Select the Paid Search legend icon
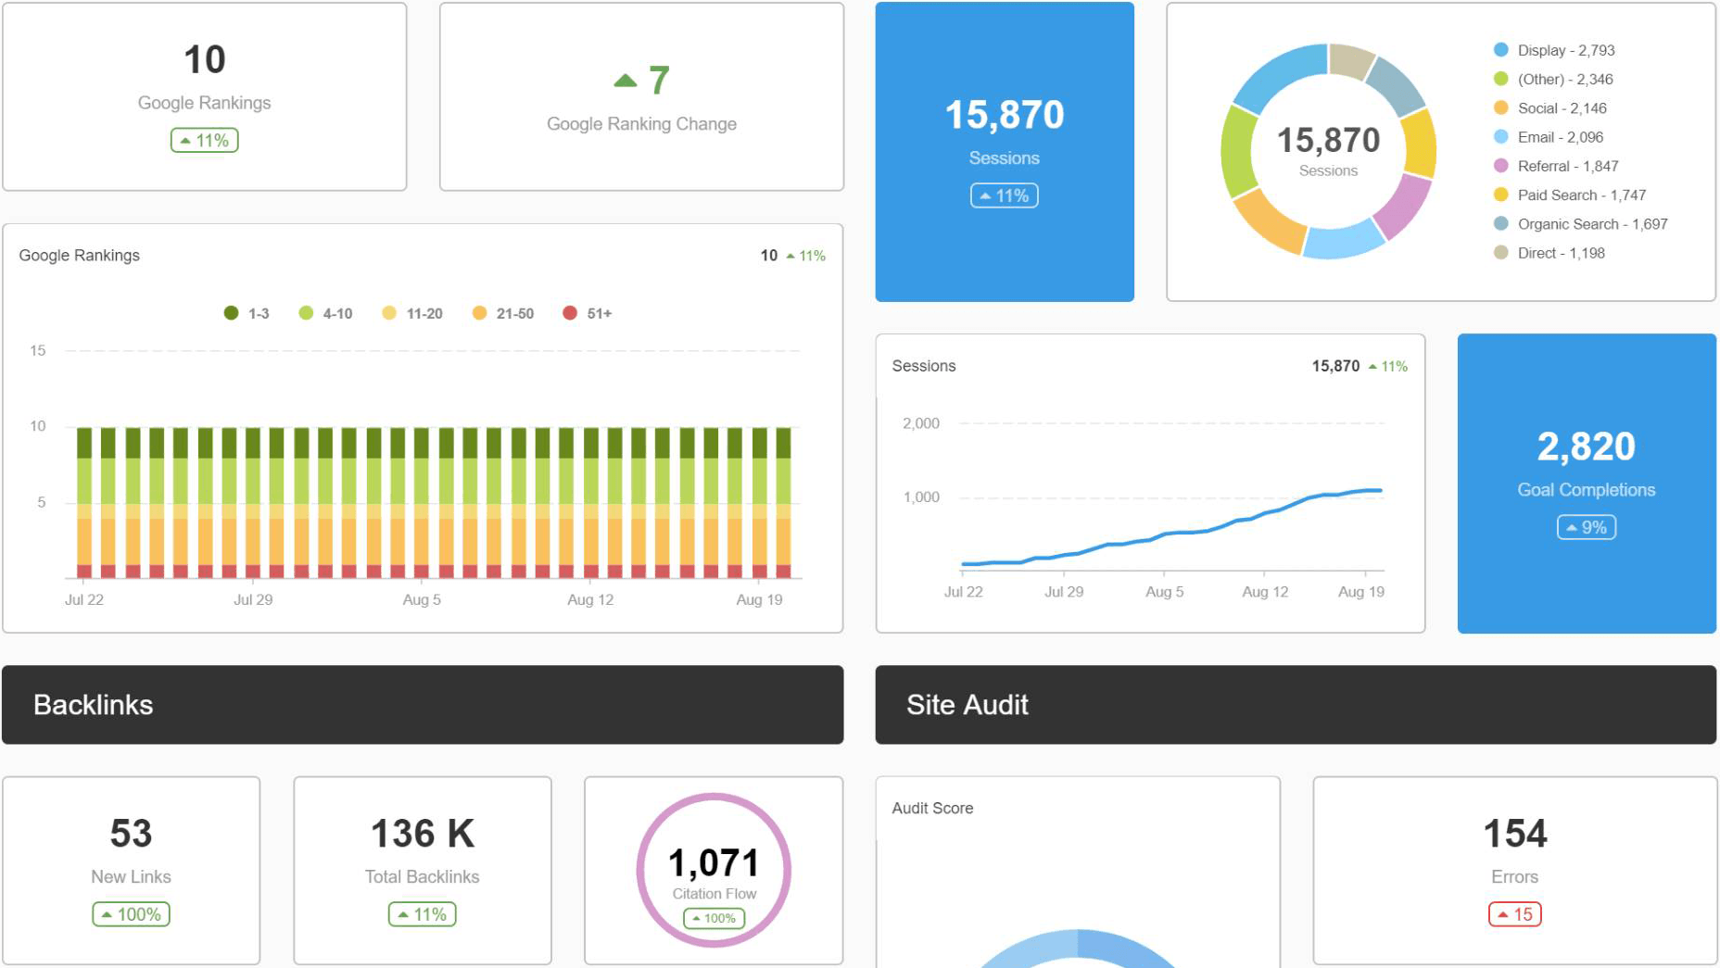The width and height of the screenshot is (1720, 968). (x=1500, y=195)
